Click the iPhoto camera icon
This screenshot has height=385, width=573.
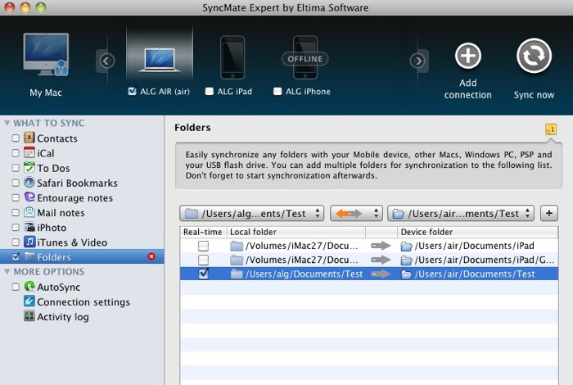click(29, 227)
